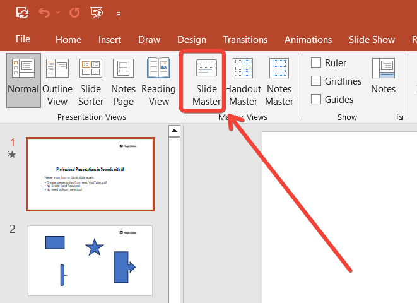Open Notes Master view
This screenshot has height=303, width=417.
(279, 81)
